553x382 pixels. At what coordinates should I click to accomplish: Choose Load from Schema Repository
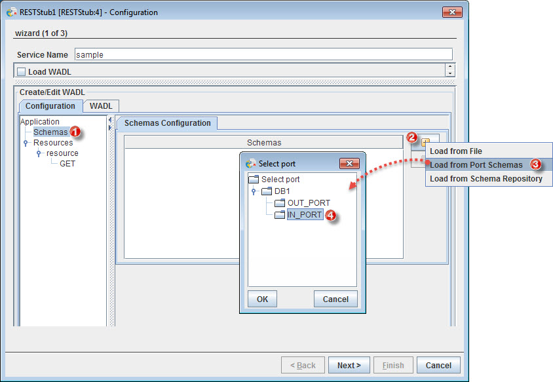(x=486, y=179)
